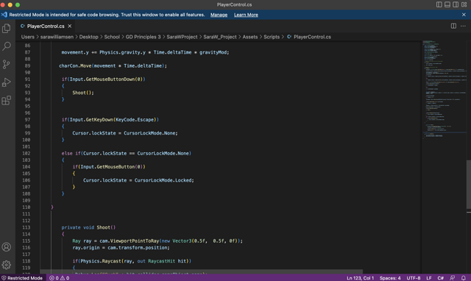Open the Run and Debug view
The height and width of the screenshot is (281, 471).
point(7,82)
